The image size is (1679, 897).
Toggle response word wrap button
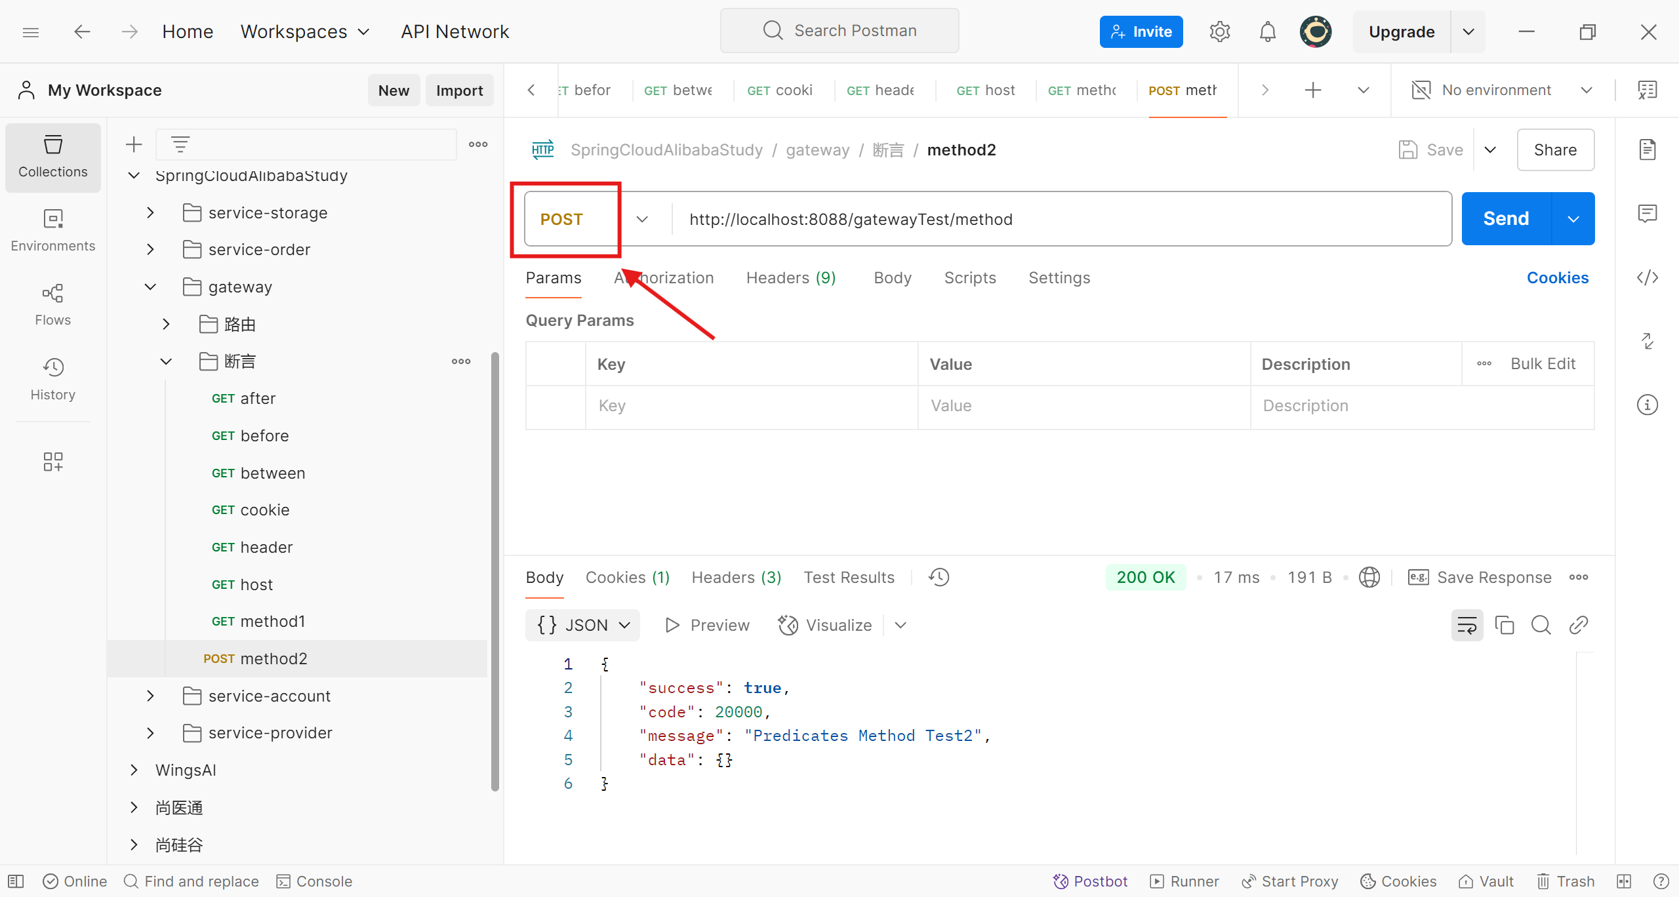(1467, 625)
